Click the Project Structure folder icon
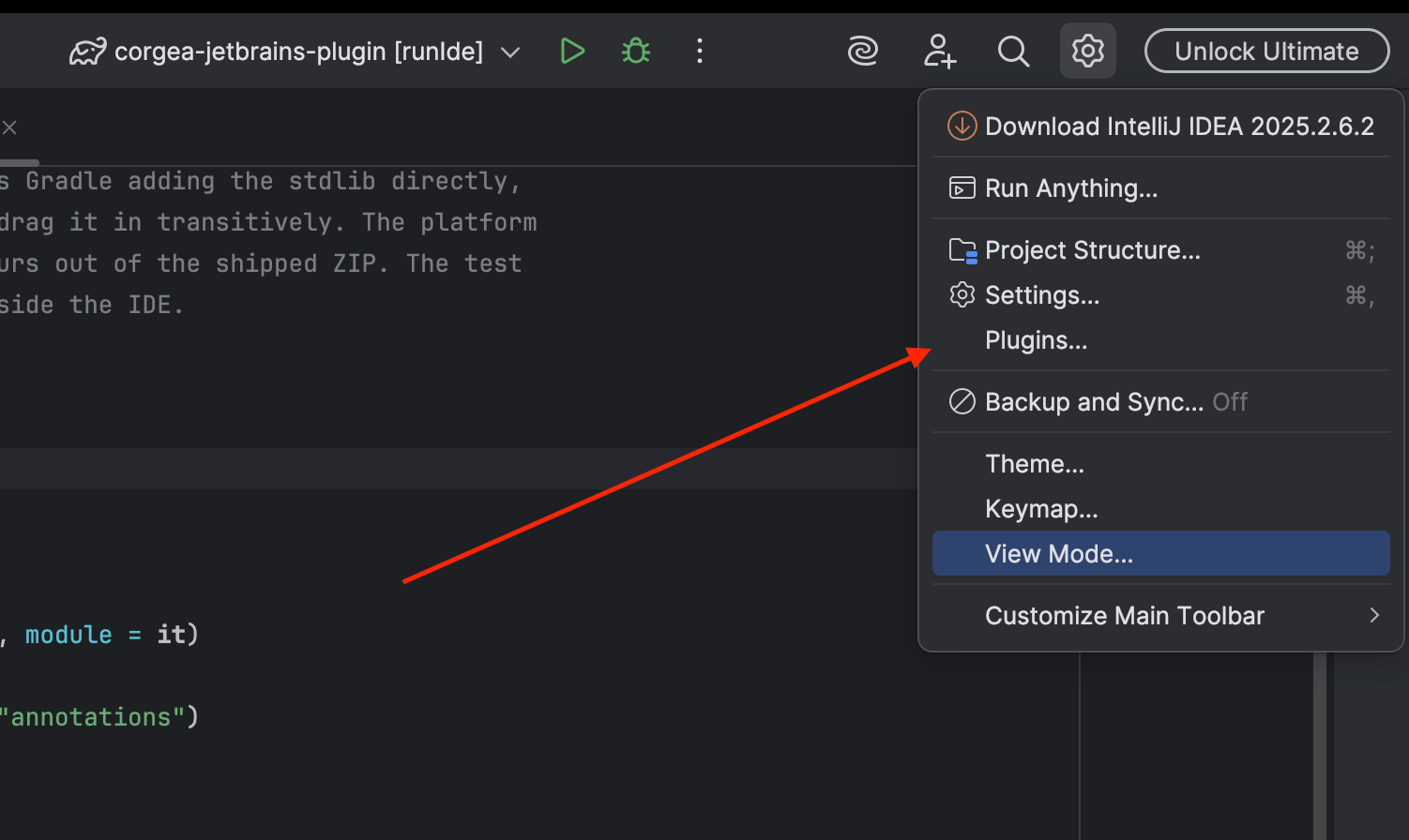 point(963,250)
